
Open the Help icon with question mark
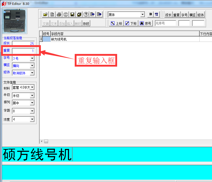(86, 14)
